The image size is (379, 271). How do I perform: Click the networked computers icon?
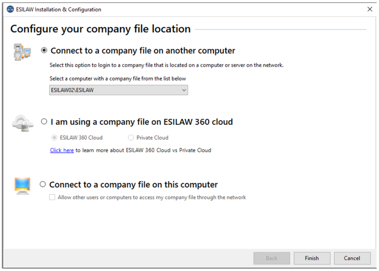point(22,52)
